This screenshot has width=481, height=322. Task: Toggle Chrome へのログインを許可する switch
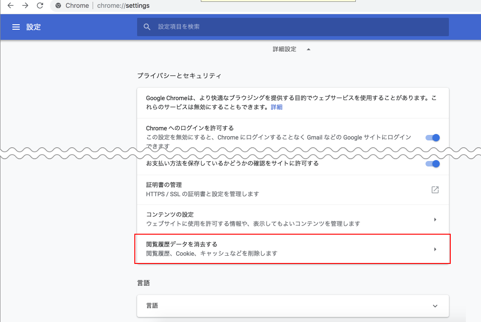(432, 138)
